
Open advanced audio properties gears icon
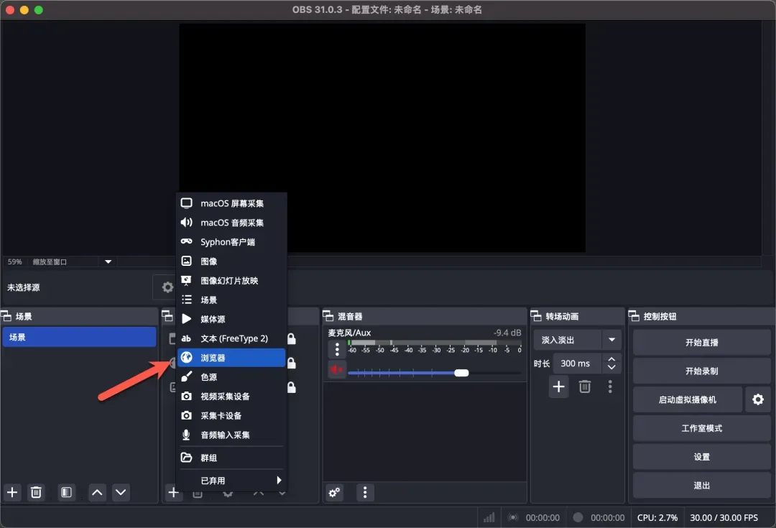pos(335,492)
